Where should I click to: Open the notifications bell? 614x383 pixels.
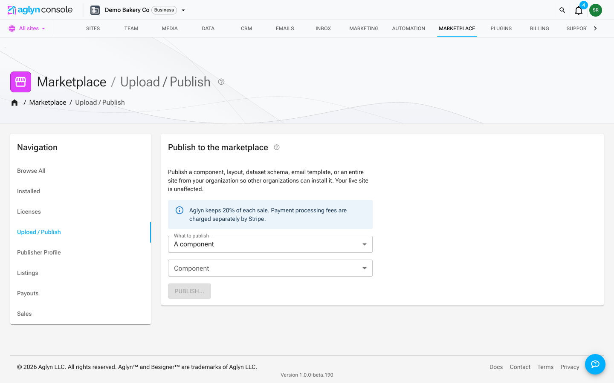579,10
